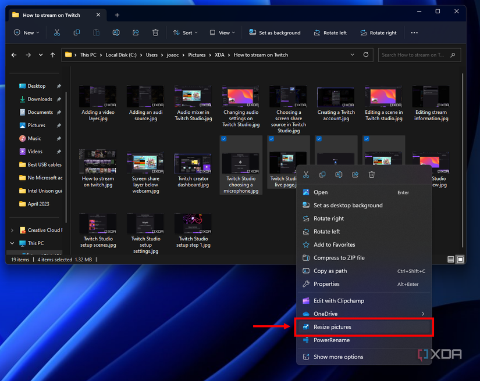Refresh the current folder
This screenshot has width=480, height=381.
(x=366, y=55)
